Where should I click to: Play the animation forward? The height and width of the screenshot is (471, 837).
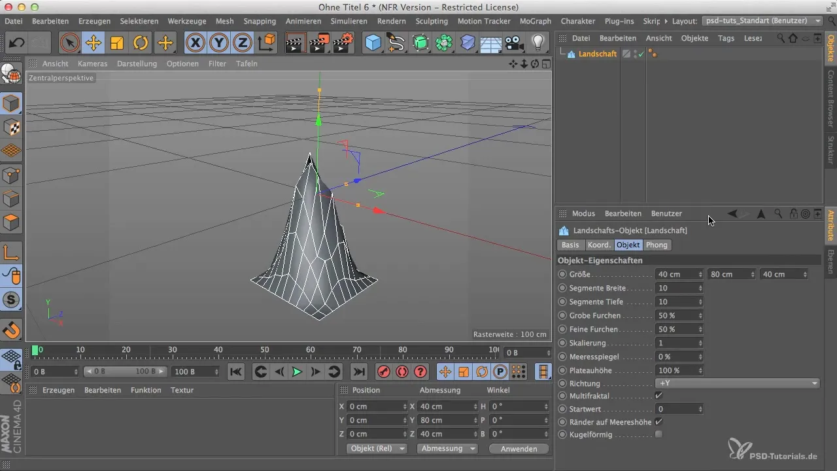point(297,372)
